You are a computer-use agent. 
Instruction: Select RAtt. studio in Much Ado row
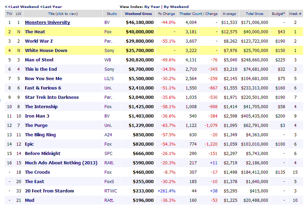click(109, 163)
